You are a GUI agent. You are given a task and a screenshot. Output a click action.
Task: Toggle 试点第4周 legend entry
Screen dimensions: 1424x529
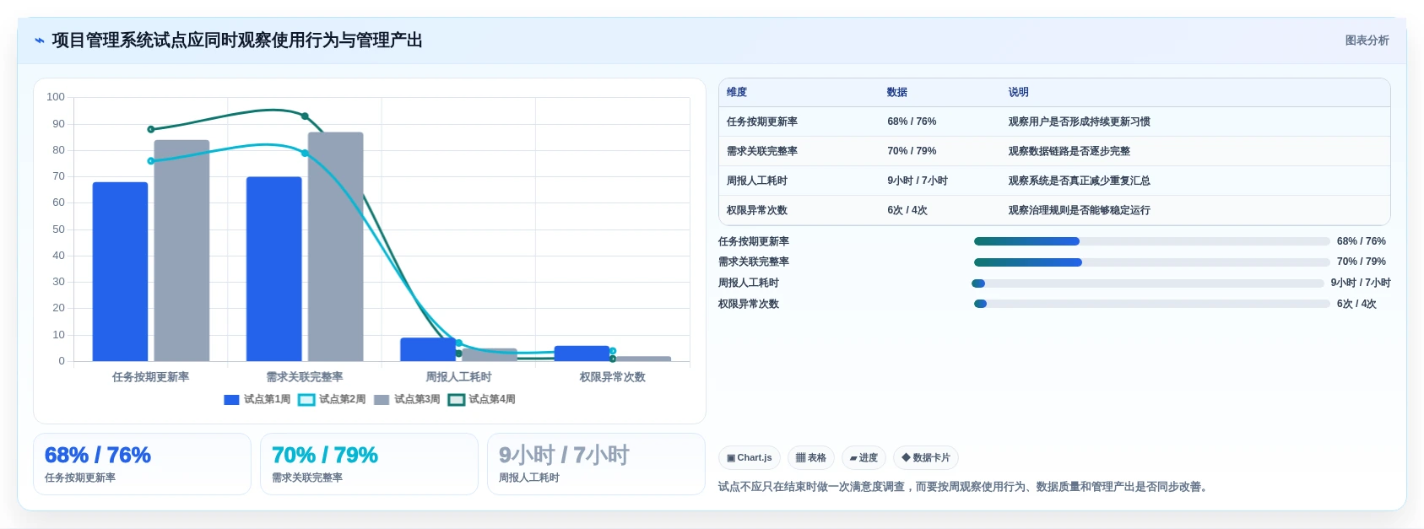(x=482, y=400)
